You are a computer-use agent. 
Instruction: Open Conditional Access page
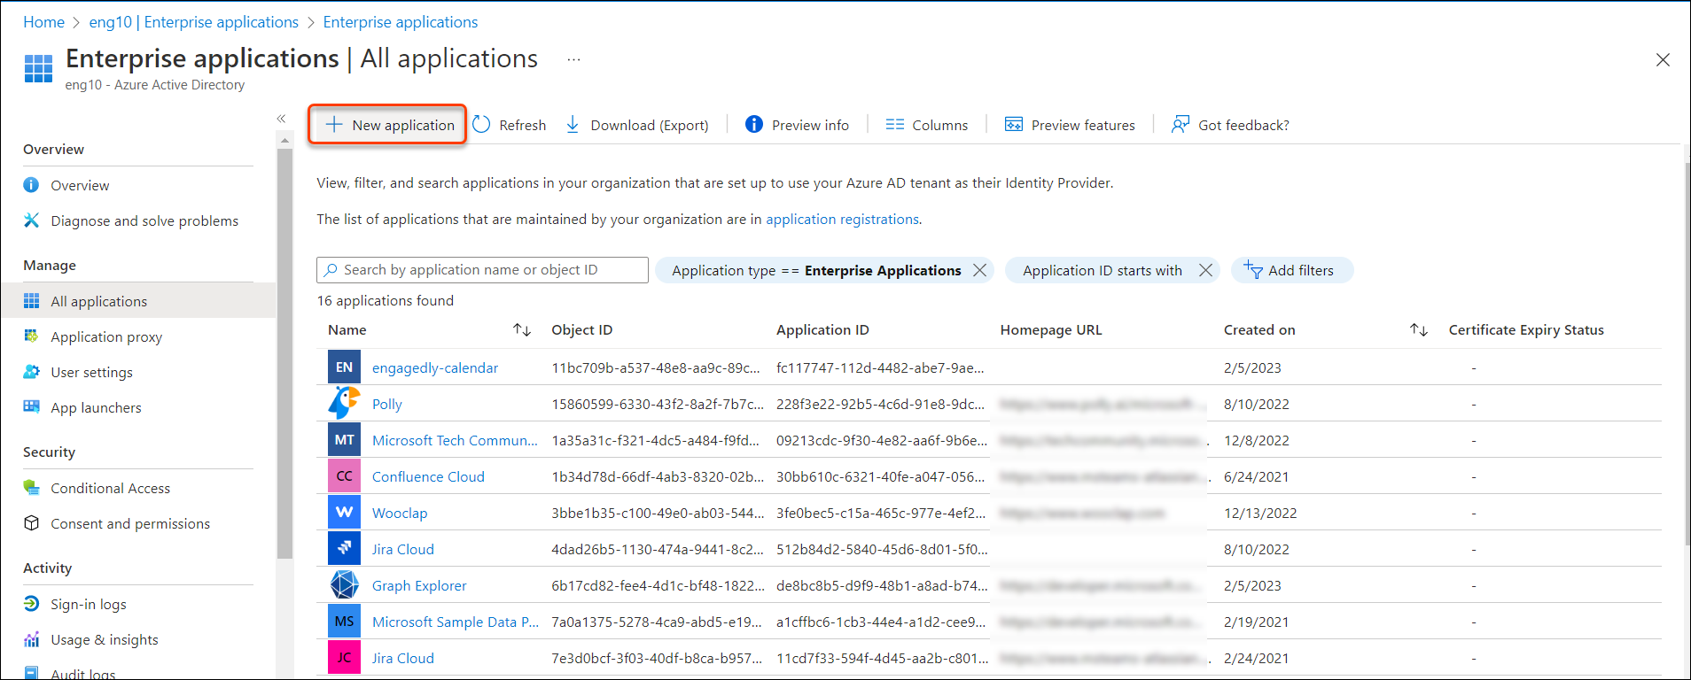pyautogui.click(x=110, y=488)
